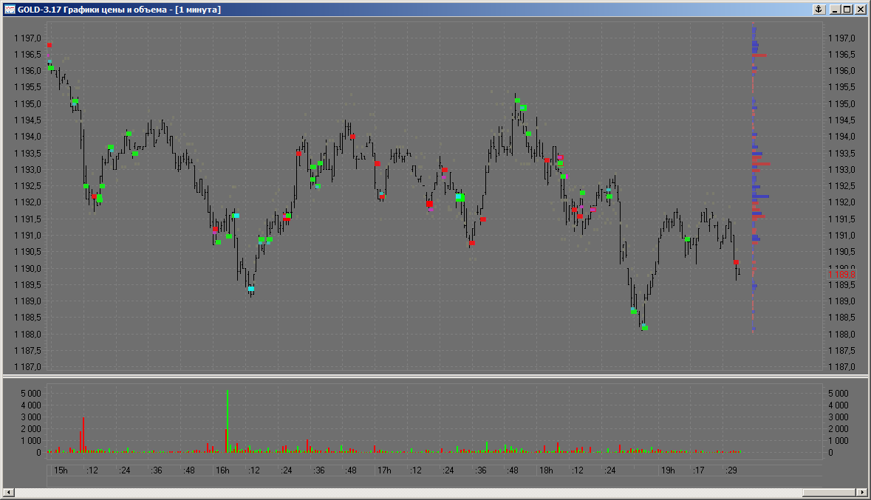
Task: Click the divider between price and volume panels
Action: [435, 377]
